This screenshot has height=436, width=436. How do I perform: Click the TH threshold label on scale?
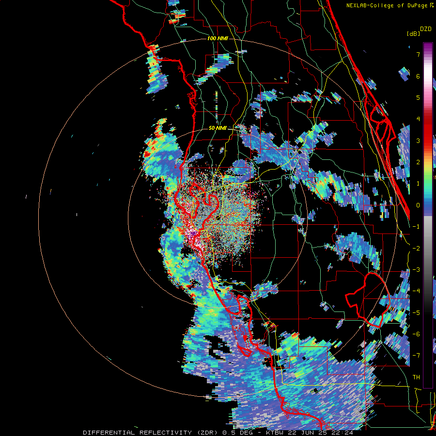tap(416, 377)
